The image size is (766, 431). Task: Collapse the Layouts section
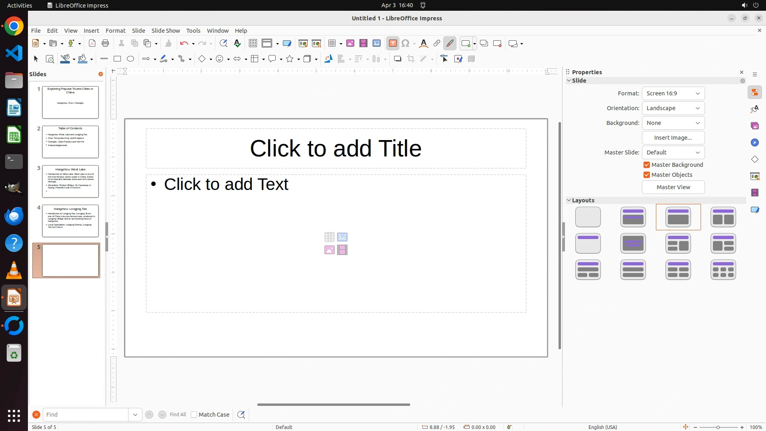click(x=569, y=200)
